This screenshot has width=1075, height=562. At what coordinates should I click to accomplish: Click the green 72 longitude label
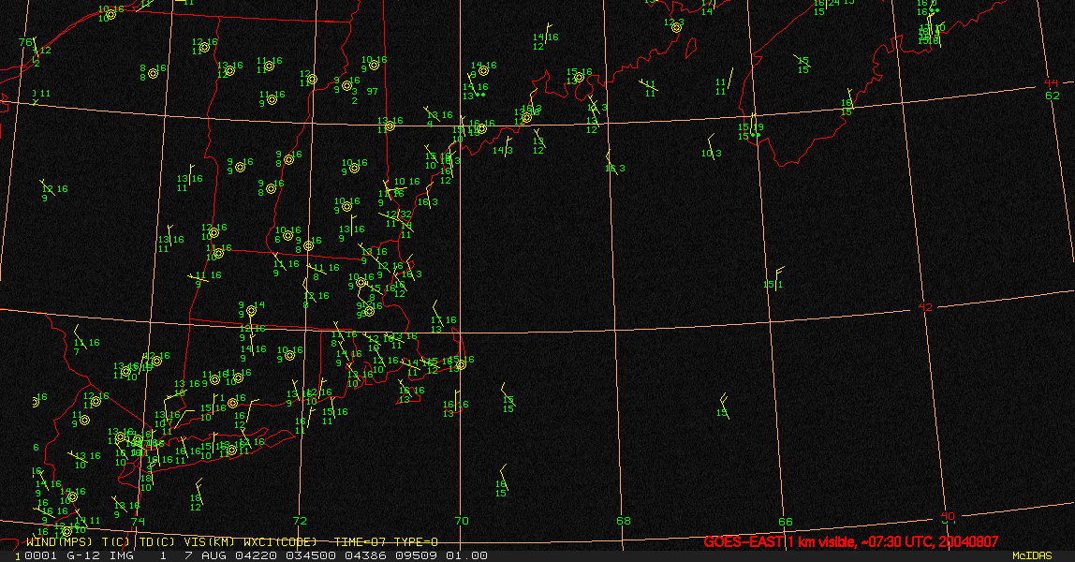click(300, 521)
